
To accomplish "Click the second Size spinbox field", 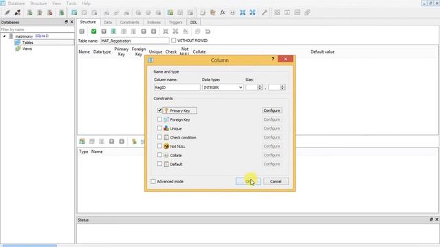I will click(274, 87).
